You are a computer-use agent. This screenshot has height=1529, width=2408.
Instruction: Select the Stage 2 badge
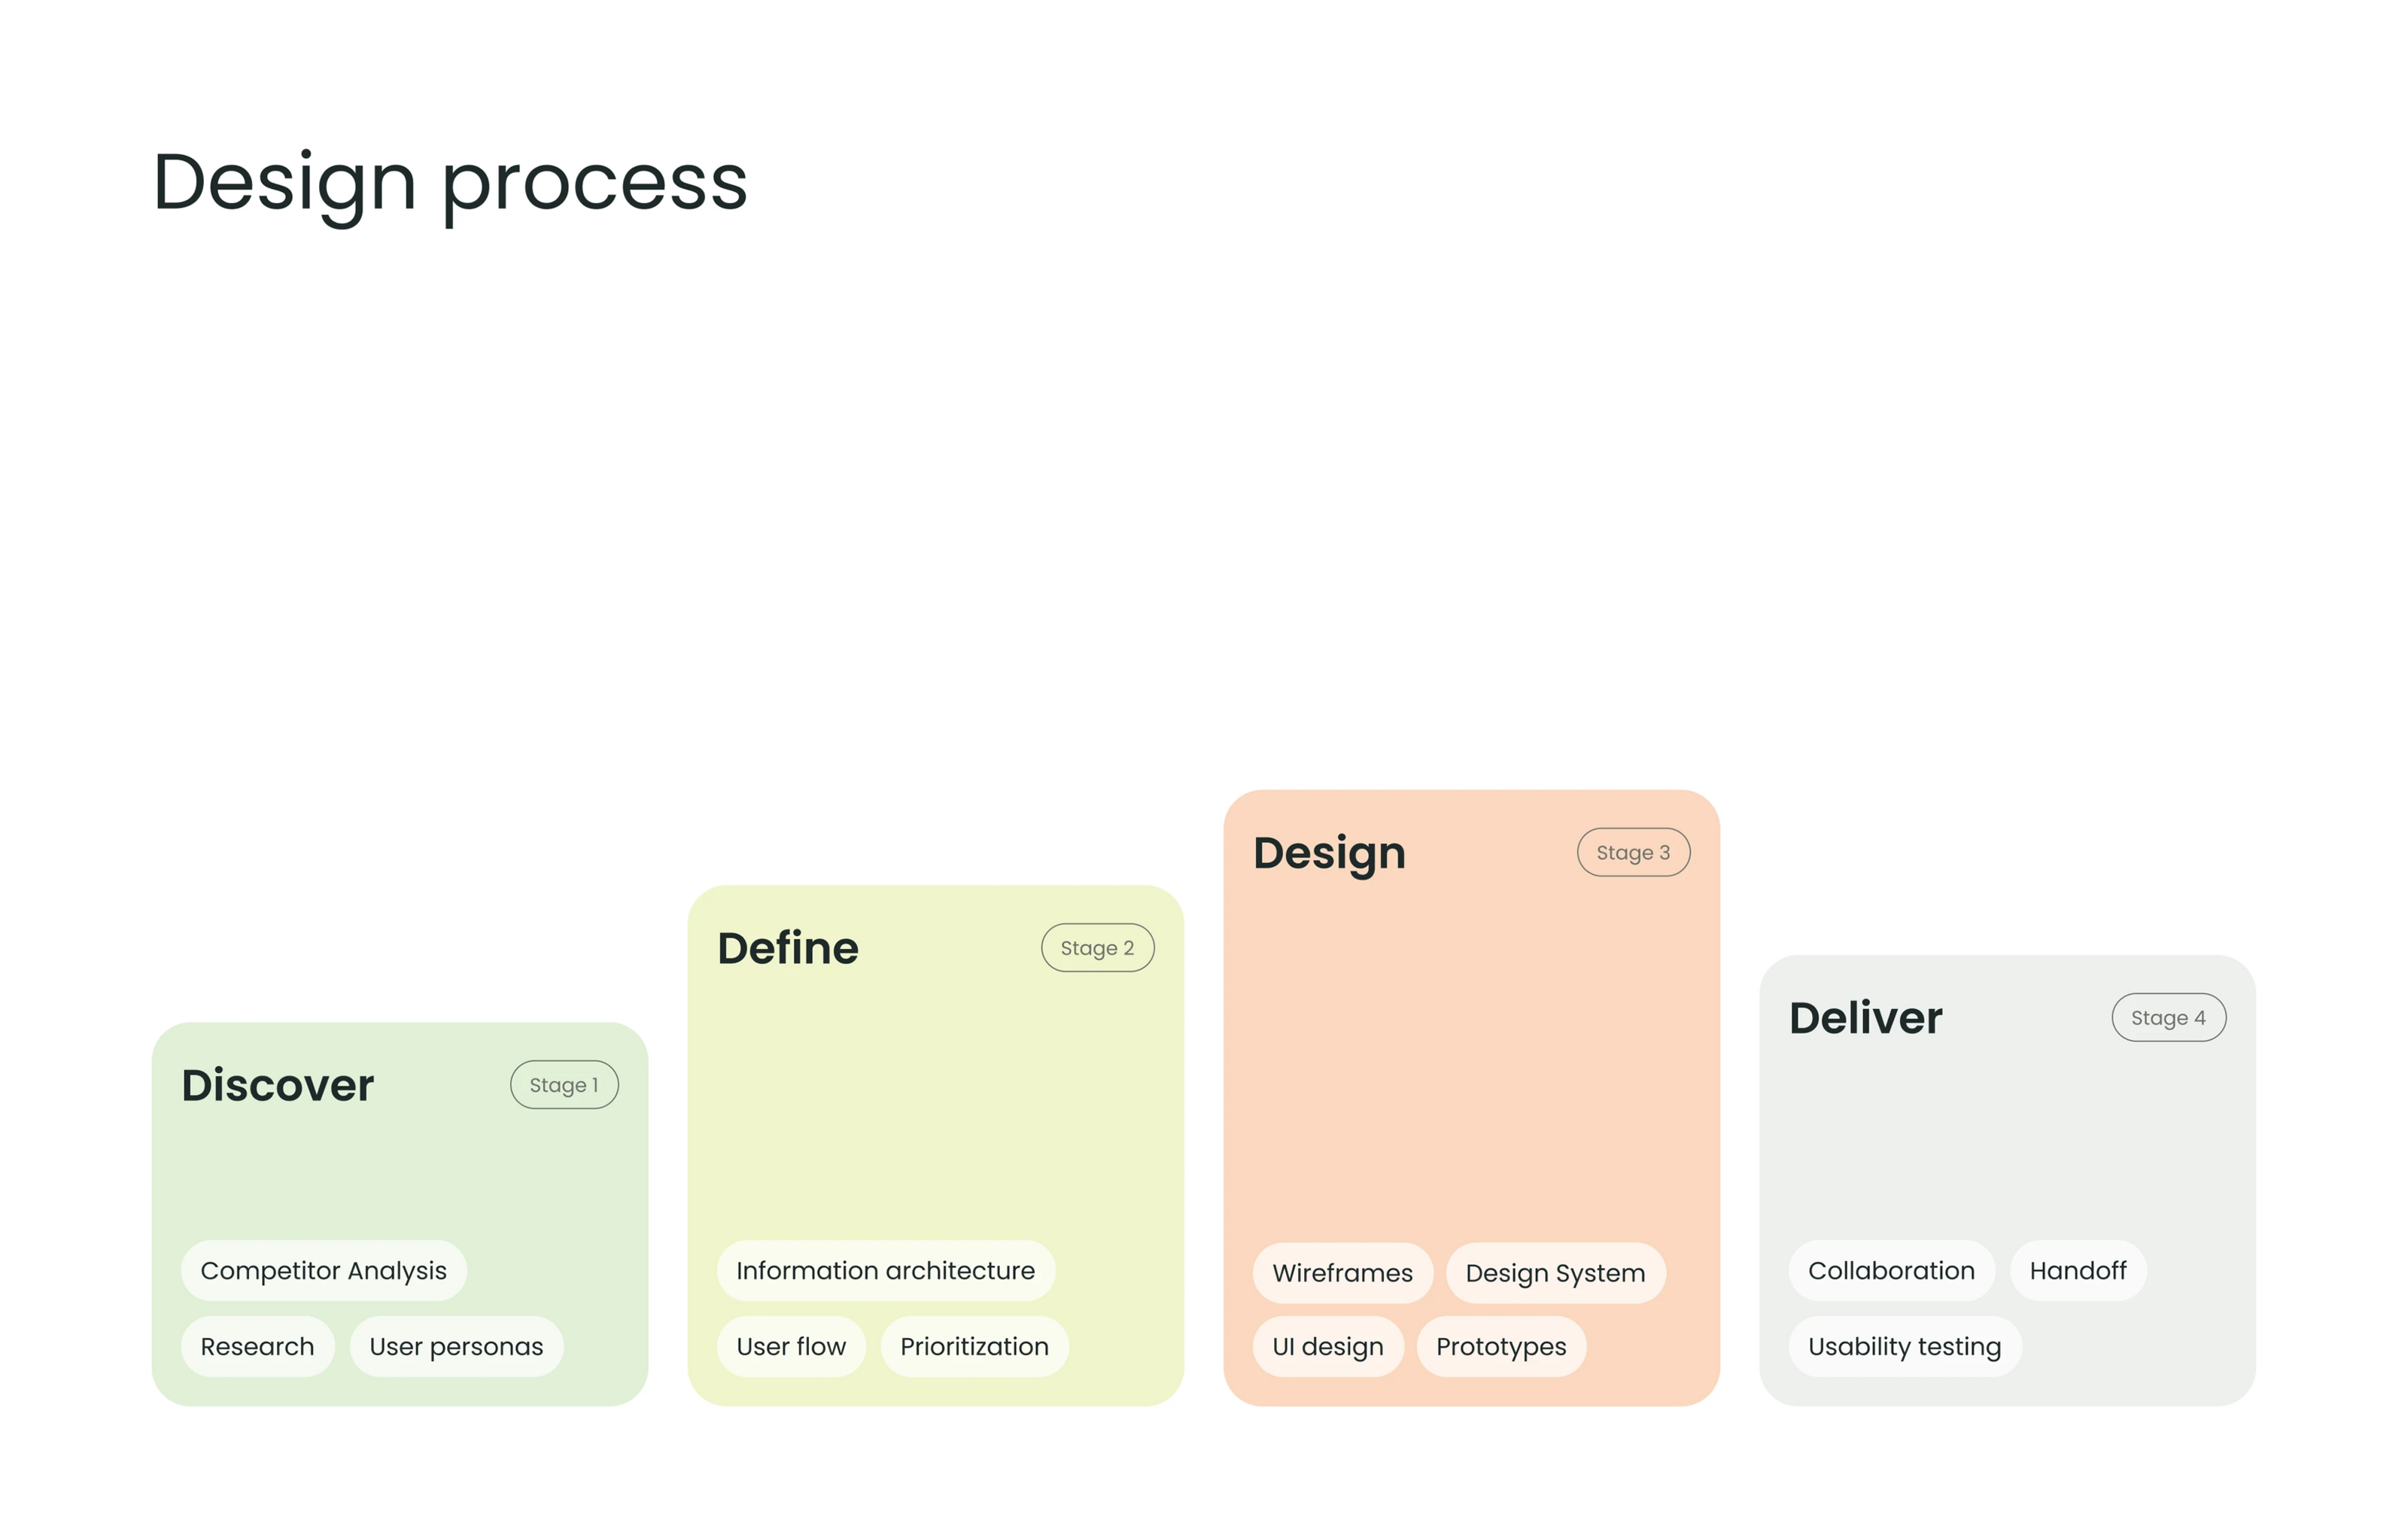[1097, 948]
